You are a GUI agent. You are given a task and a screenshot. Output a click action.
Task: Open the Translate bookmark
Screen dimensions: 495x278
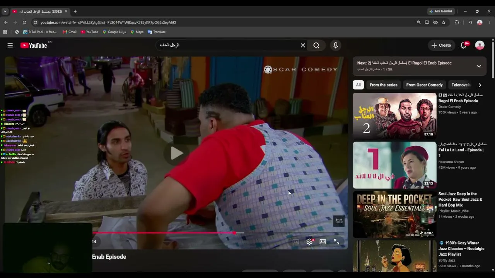pos(157,32)
